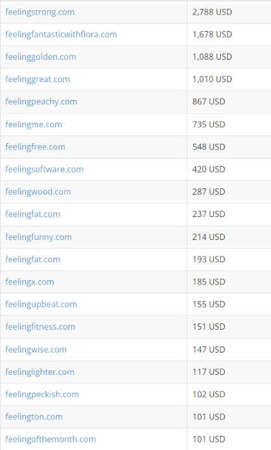Select feelingofthemonth.com domain link

[50, 439]
